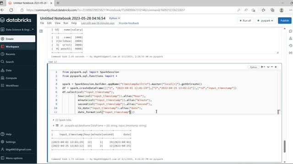Click the cell Python language badge
Image resolution: width=293 pixels, height=164 pixels.
[x=253, y=67]
